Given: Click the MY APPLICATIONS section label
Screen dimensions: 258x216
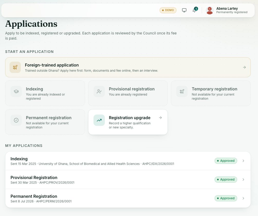Looking at the screenshot, I should (24, 146).
